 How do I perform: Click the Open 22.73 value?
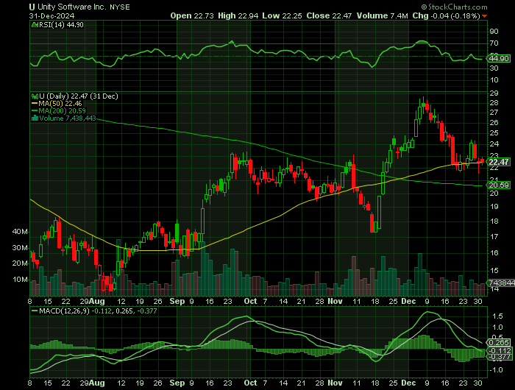pos(192,15)
